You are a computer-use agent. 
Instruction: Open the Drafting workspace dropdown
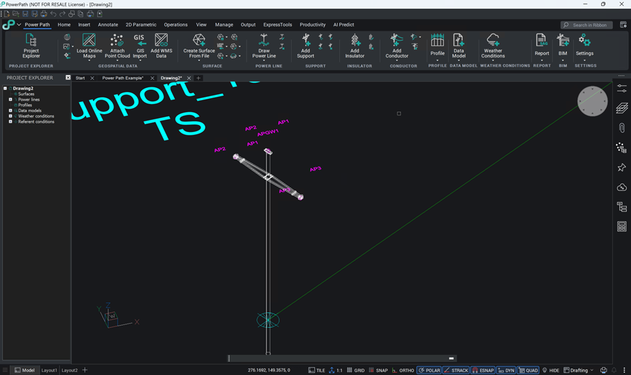(579, 370)
